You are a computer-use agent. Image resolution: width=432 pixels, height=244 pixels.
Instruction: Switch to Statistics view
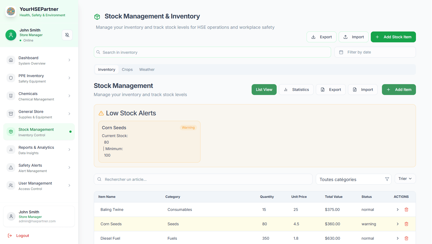tap(296, 90)
